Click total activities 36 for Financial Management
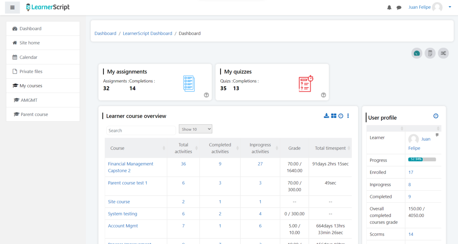 tap(183, 164)
